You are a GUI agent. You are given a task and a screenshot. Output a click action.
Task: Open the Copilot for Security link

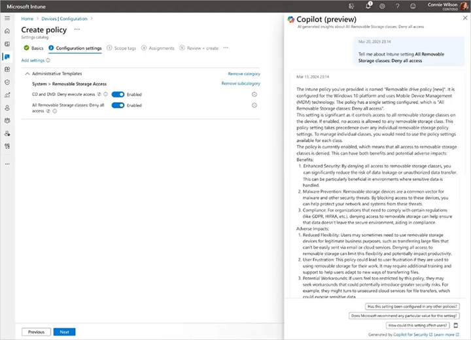click(x=413, y=335)
